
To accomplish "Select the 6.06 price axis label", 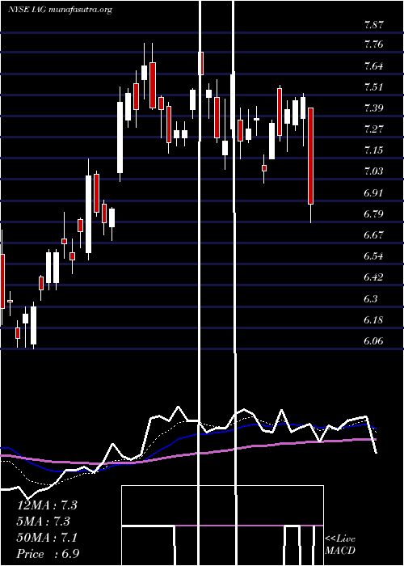I will tap(373, 340).
